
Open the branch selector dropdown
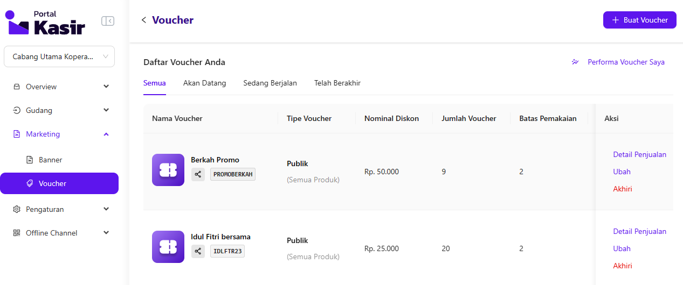[59, 56]
